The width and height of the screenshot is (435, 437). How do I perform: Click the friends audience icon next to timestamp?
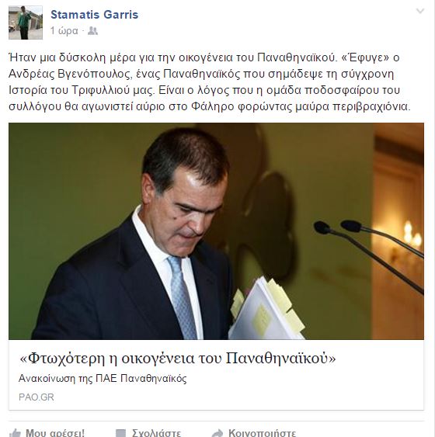pos(92,30)
